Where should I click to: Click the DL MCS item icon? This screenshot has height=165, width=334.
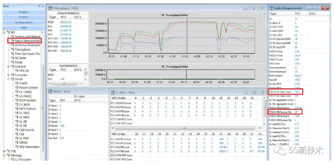point(17,113)
